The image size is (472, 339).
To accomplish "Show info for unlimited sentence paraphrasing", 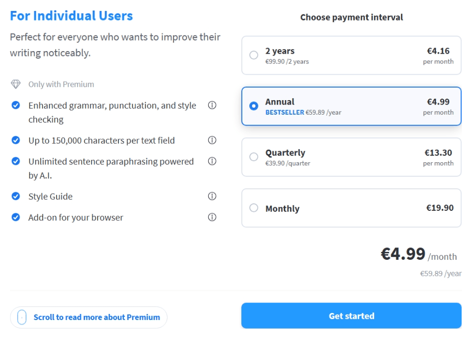I will (212, 161).
